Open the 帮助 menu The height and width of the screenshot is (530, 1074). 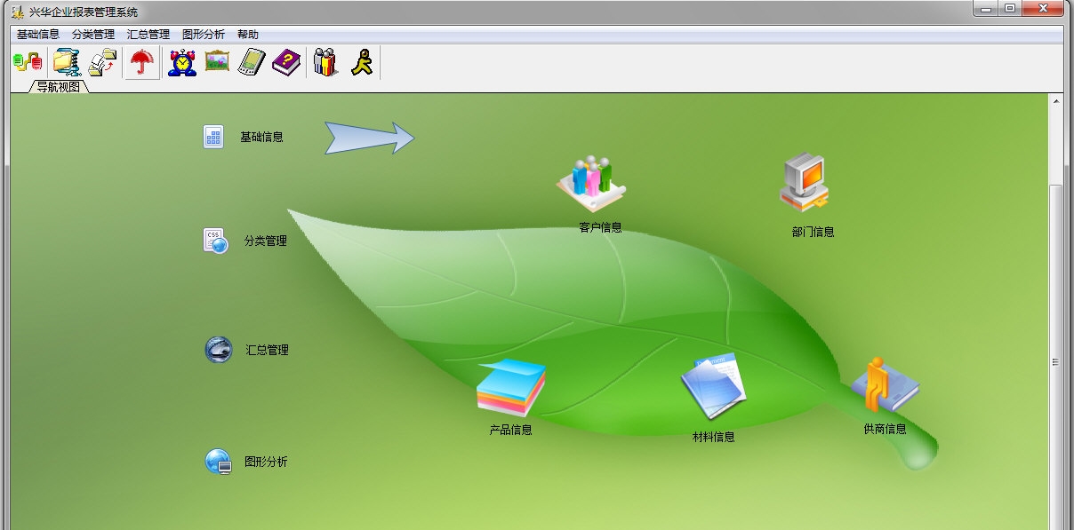(248, 35)
